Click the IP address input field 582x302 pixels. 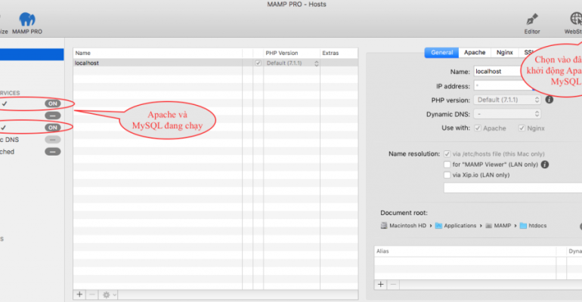[x=503, y=85]
